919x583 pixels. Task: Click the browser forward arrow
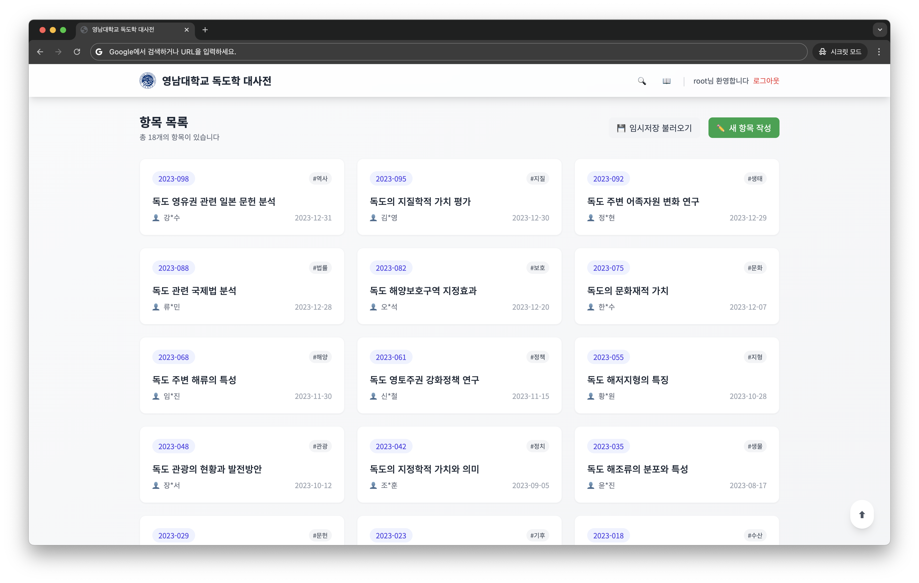coord(58,52)
